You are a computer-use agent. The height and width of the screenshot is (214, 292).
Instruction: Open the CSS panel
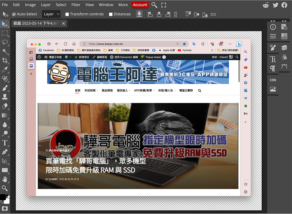click(x=273, y=80)
